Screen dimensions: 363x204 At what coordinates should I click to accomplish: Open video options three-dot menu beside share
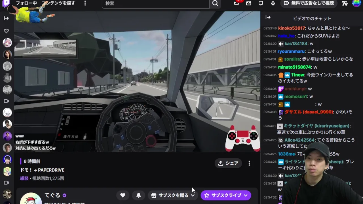[249, 163]
